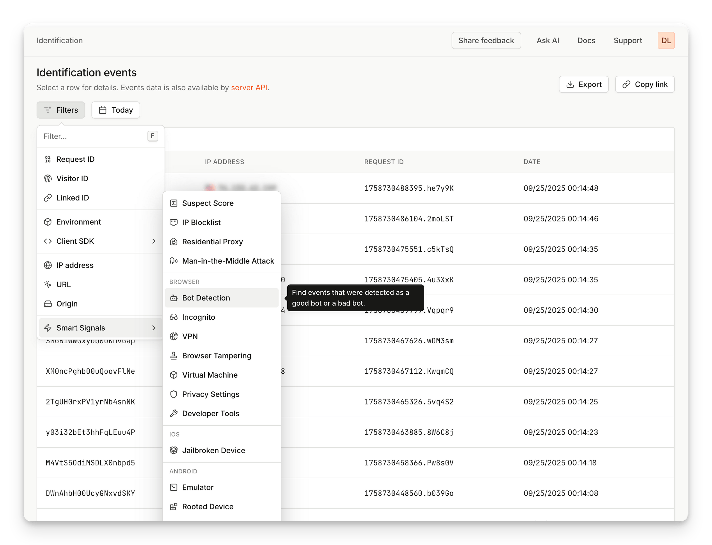
Task: Click the Residential Proxy house icon
Action: [x=174, y=242]
